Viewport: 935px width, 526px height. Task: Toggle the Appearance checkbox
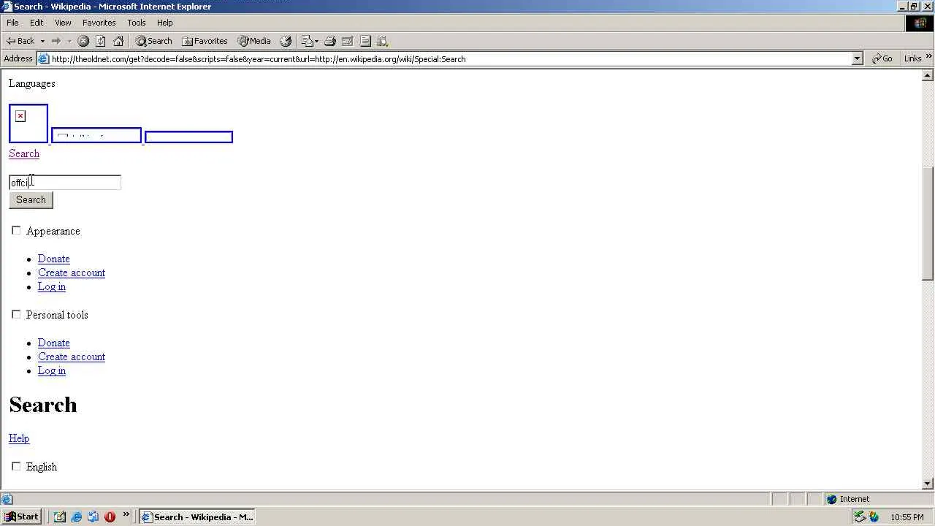(x=16, y=231)
